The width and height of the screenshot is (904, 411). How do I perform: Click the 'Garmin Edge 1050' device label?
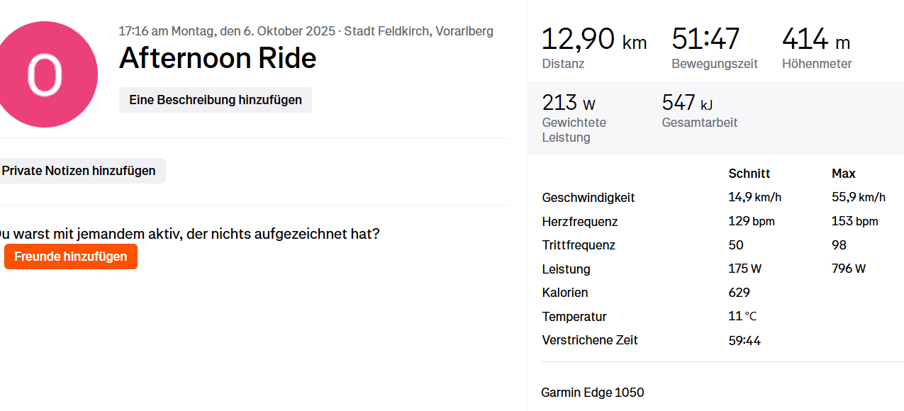(x=593, y=393)
